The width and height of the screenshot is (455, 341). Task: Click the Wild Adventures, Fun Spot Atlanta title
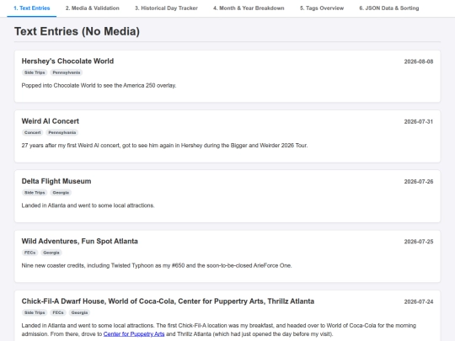(x=79, y=242)
